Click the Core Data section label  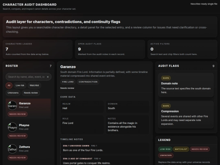(x=68, y=97)
